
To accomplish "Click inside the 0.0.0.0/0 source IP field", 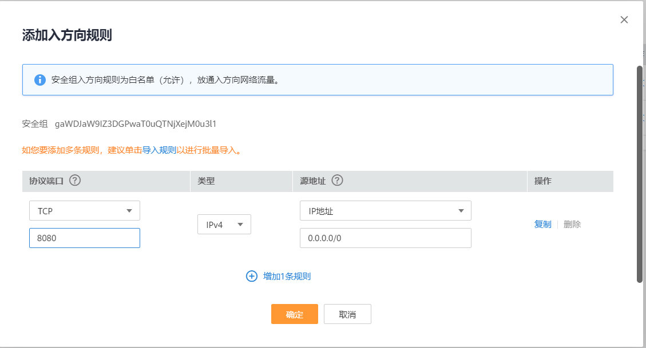I will point(385,238).
